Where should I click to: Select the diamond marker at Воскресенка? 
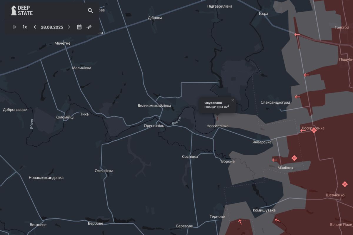click(314, 130)
